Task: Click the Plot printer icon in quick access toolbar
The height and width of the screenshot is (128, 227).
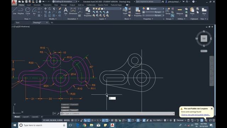Action: (x=40, y=1)
